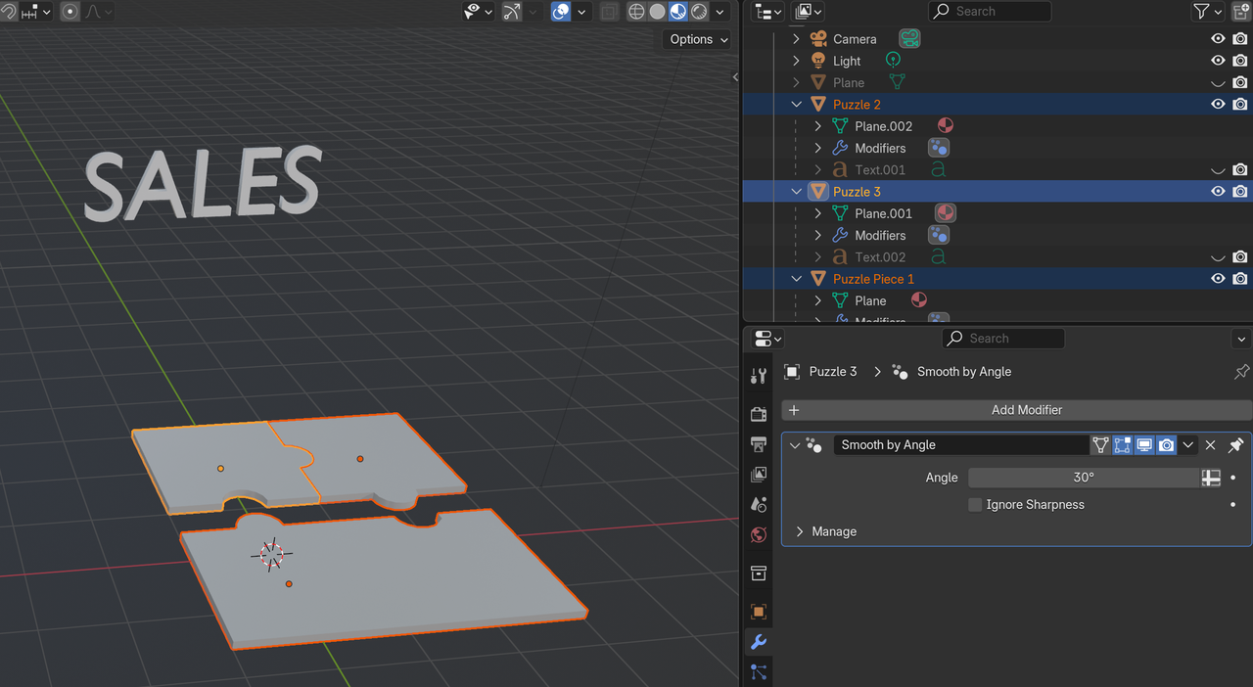1253x687 pixels.
Task: Switch to material preview shading
Action: tap(677, 12)
